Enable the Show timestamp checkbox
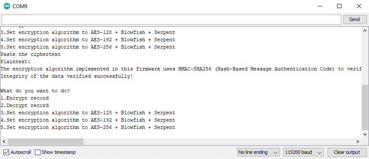Viewport: 369px width, 159px height. pyautogui.click(x=37, y=152)
